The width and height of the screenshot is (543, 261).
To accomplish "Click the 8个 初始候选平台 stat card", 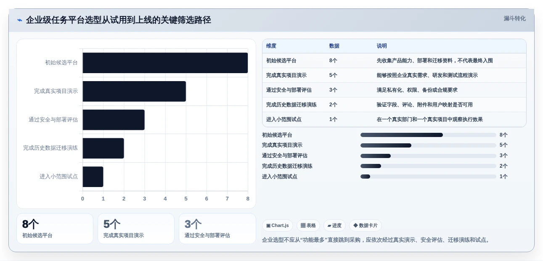I will pyautogui.click(x=55, y=229).
